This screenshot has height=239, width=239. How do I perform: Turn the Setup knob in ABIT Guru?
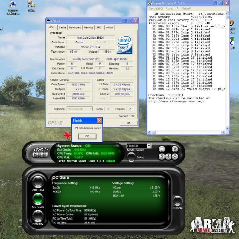tap(131, 157)
